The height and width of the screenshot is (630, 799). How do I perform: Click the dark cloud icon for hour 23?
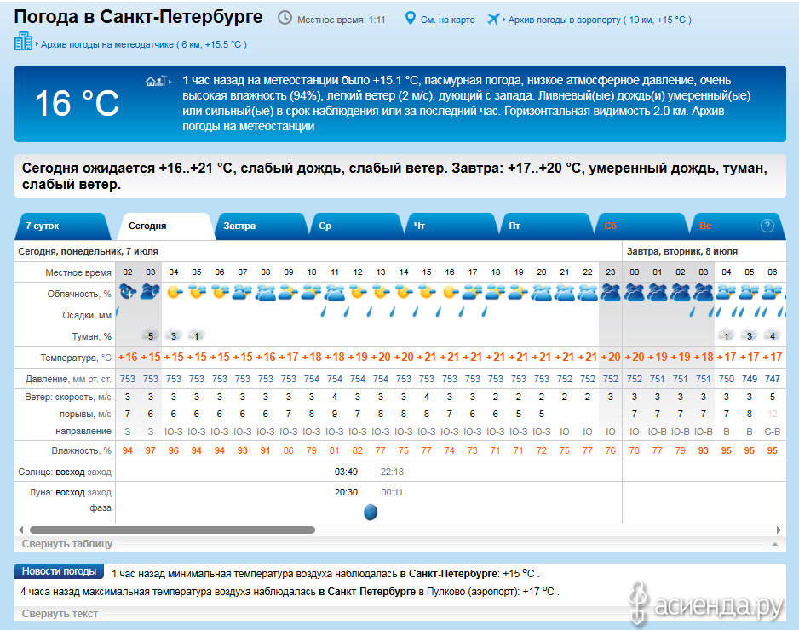coord(611,293)
